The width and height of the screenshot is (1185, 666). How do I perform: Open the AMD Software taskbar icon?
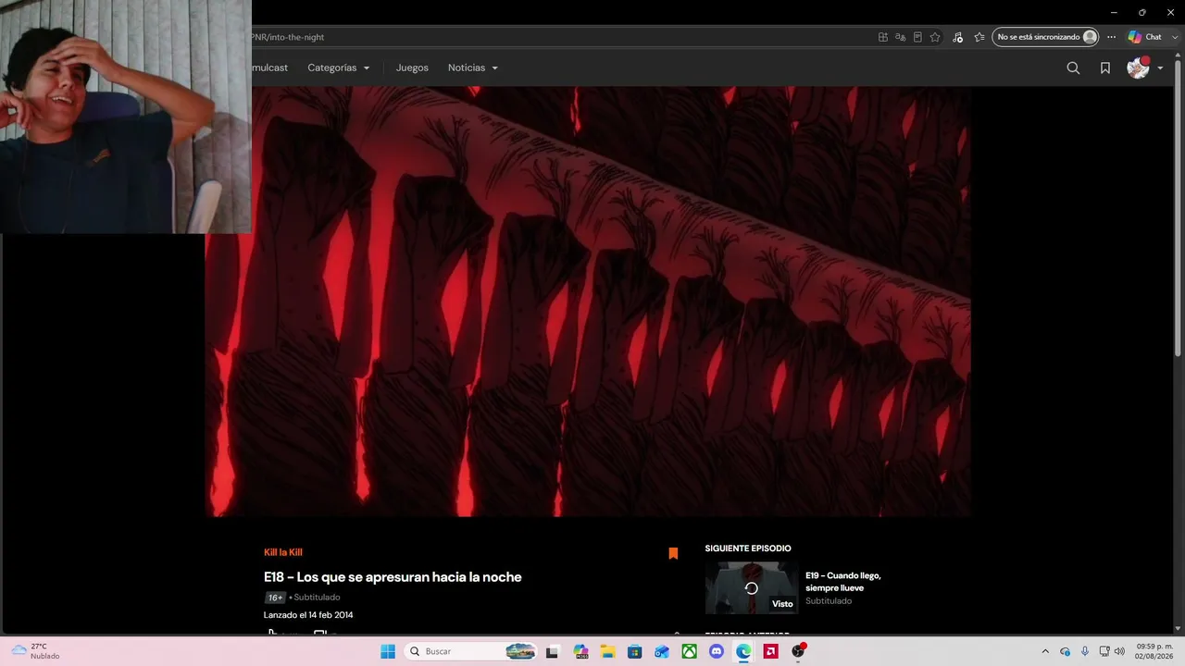770,651
